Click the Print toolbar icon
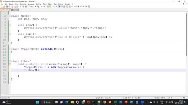Viewport: 188px width, 105px height. [18, 7]
